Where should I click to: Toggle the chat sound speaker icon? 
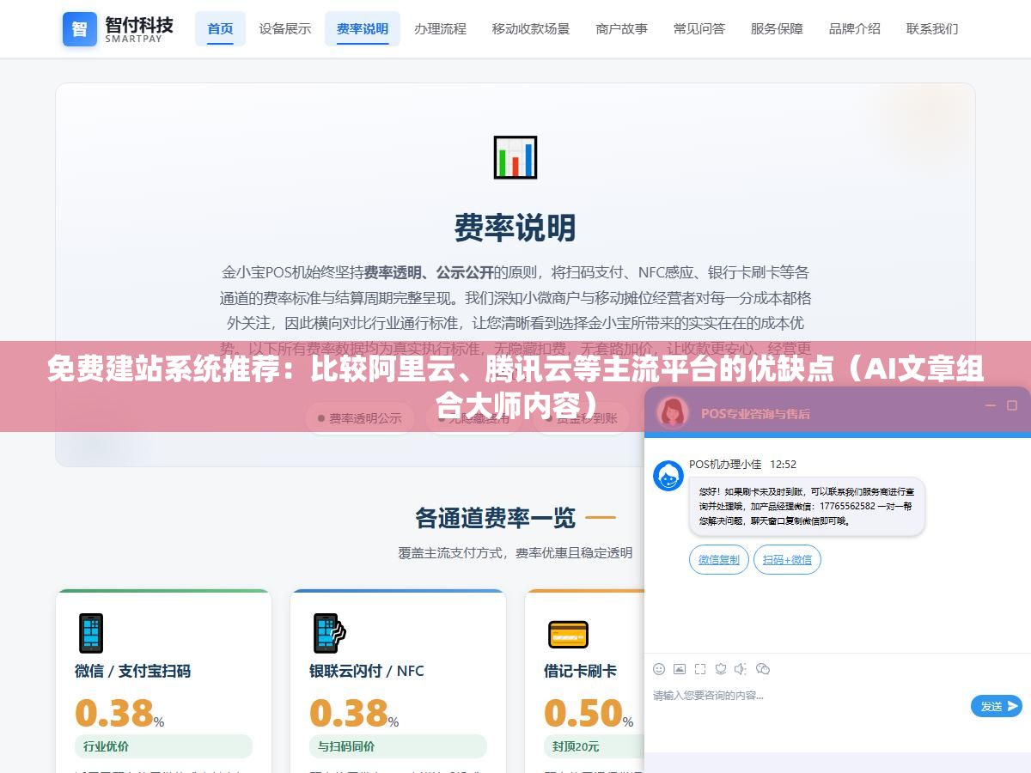(741, 669)
